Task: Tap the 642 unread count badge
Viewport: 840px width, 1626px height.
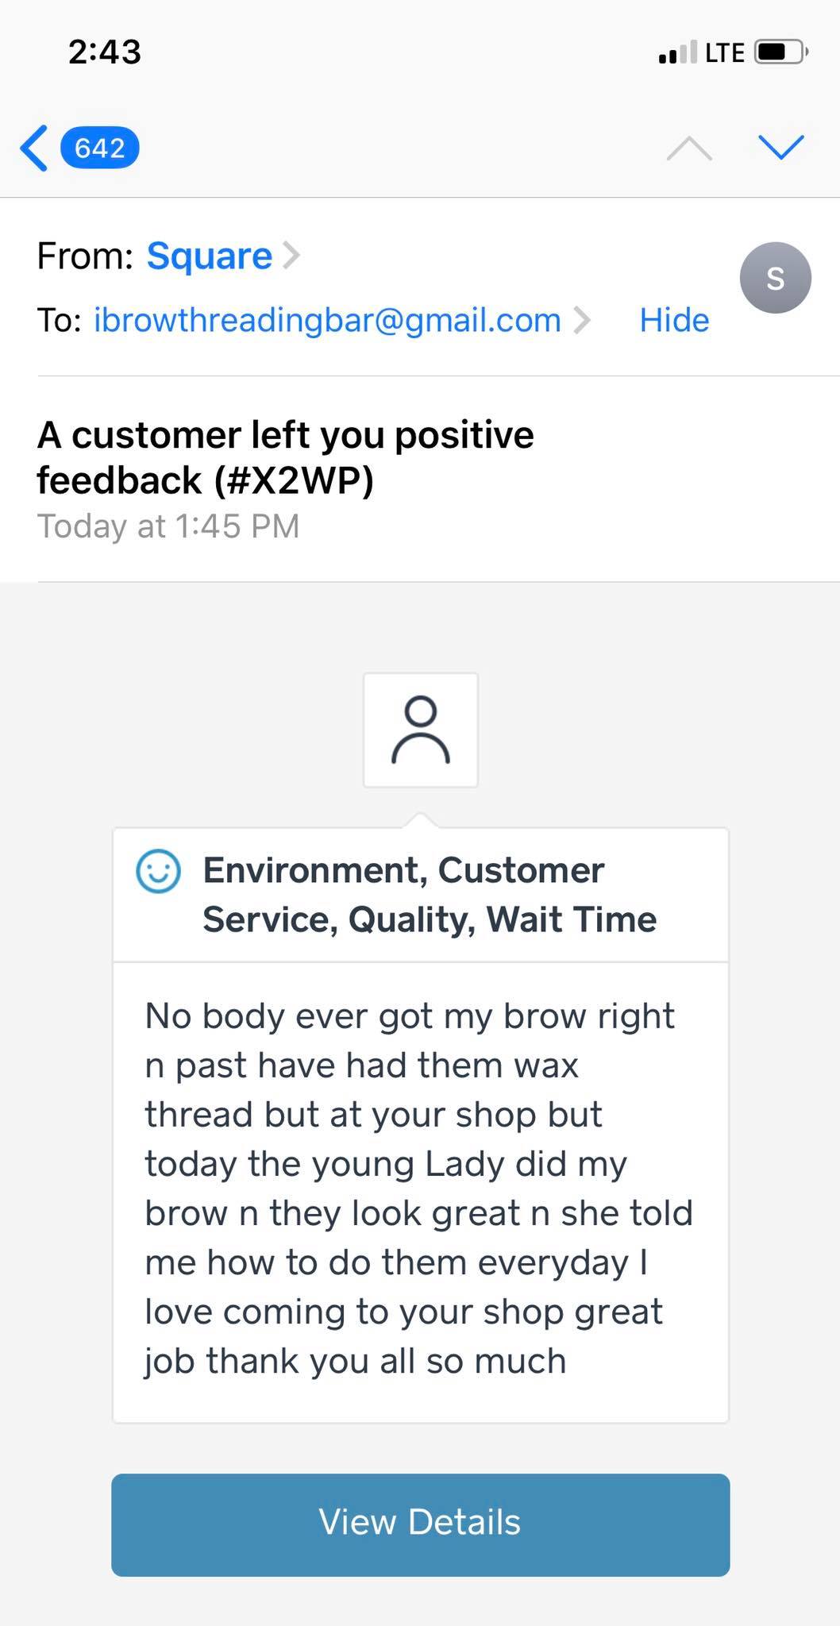Action: tap(100, 148)
